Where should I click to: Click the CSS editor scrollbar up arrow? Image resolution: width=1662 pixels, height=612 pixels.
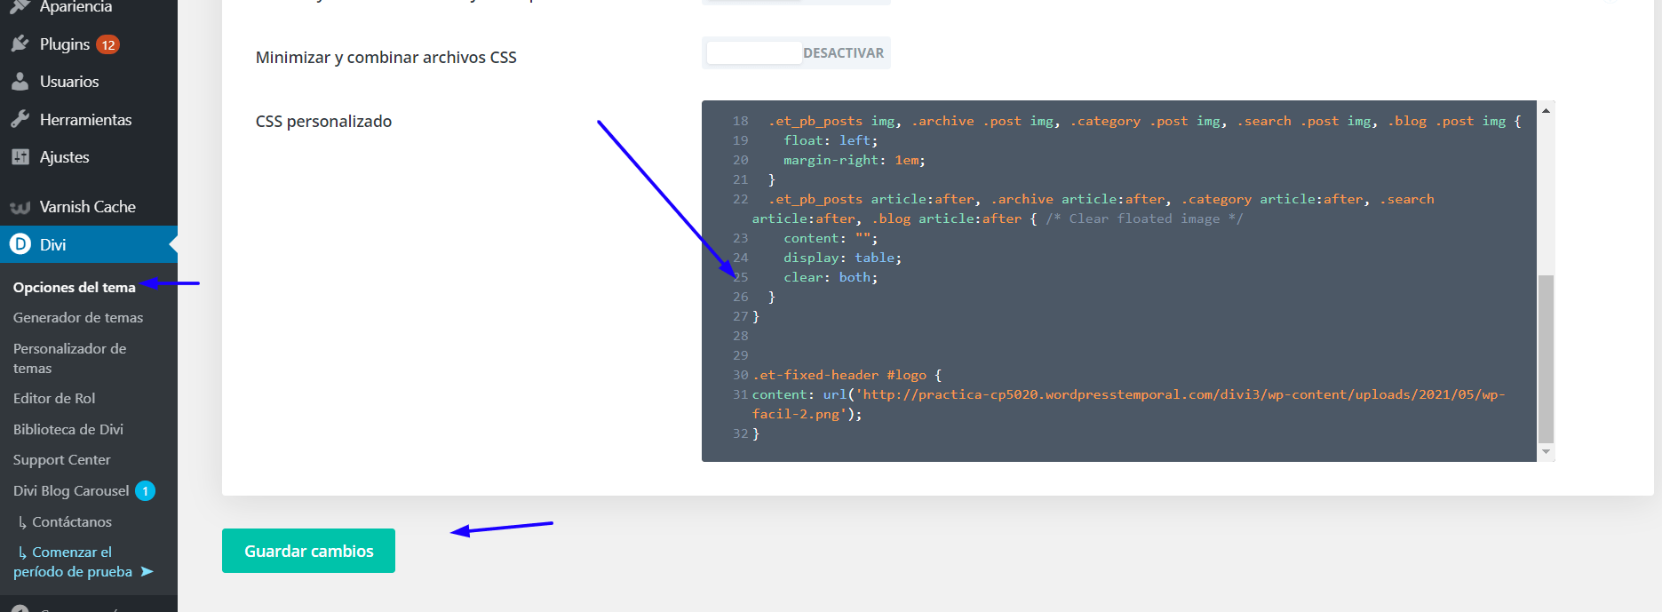(1546, 110)
